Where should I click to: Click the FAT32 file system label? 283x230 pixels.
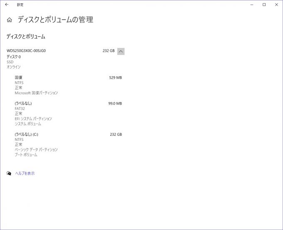point(20,108)
